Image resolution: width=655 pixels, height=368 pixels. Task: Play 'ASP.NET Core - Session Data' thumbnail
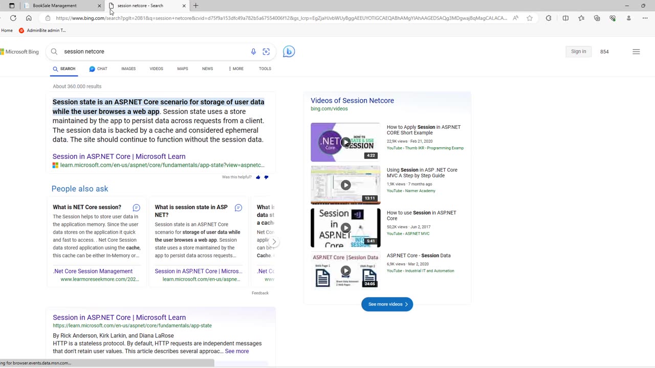(x=345, y=271)
